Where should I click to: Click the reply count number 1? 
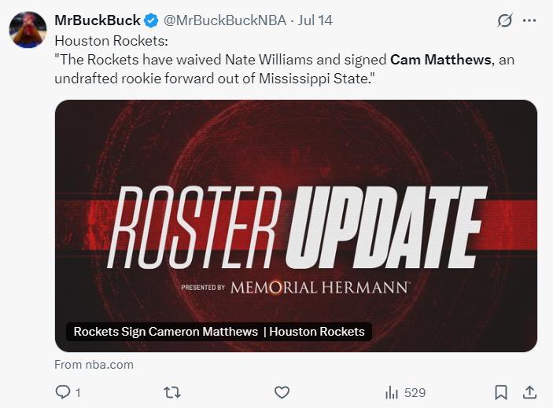pos(78,392)
